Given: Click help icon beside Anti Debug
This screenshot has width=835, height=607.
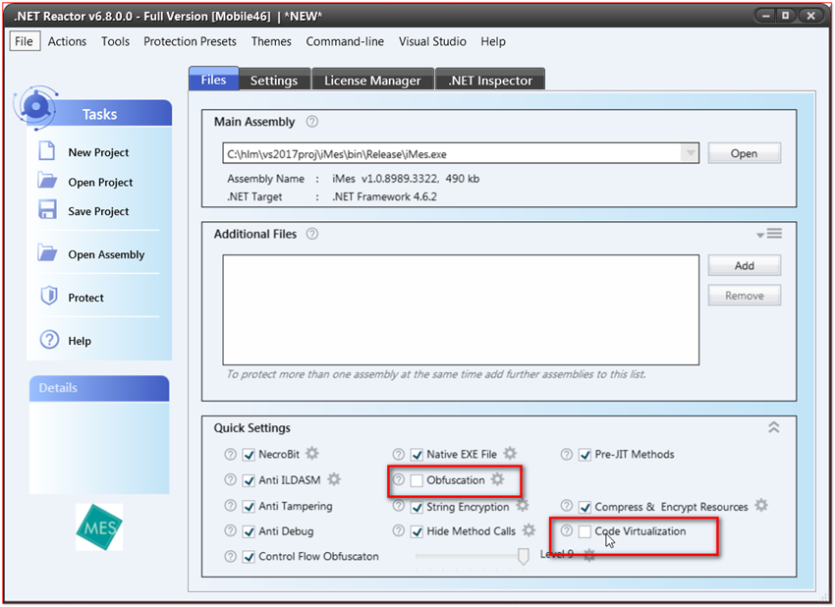Looking at the screenshot, I should 230,530.
